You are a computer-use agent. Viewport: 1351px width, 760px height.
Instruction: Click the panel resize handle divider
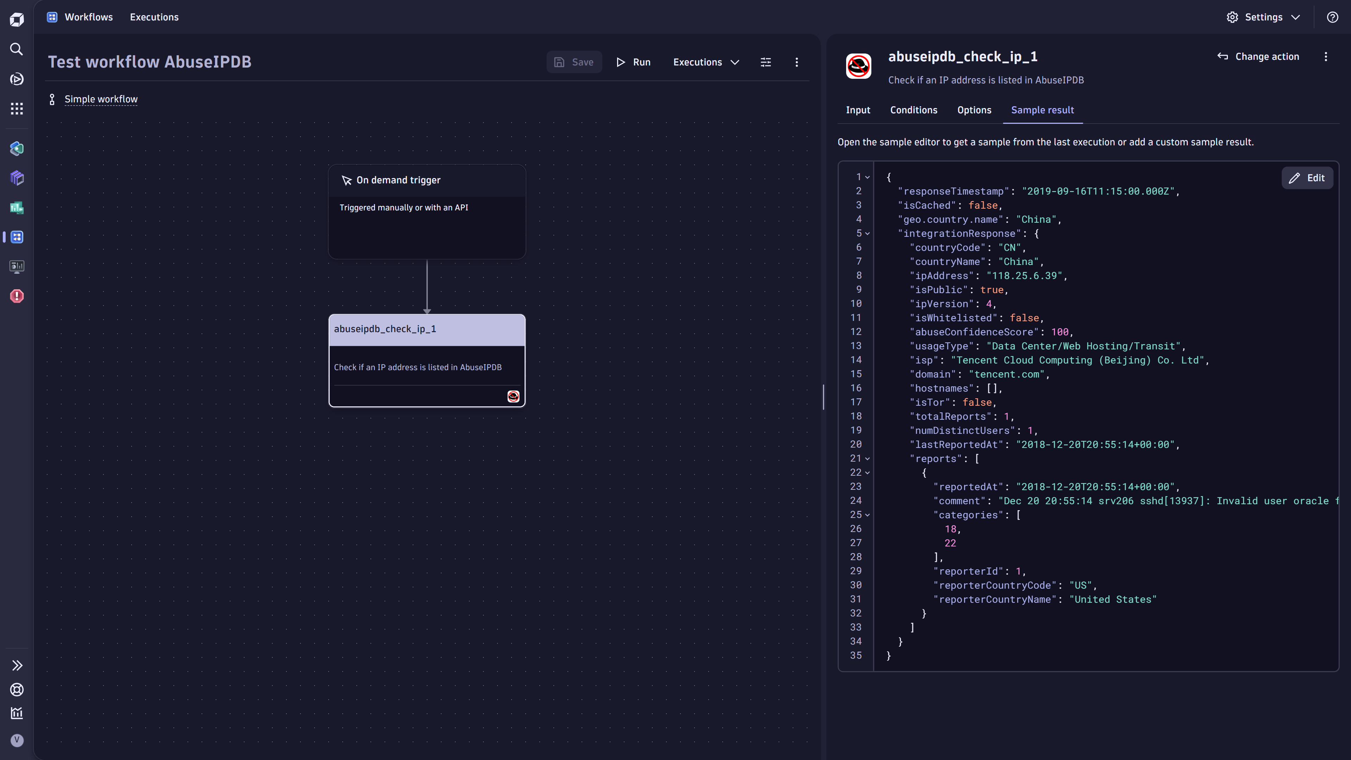823,397
